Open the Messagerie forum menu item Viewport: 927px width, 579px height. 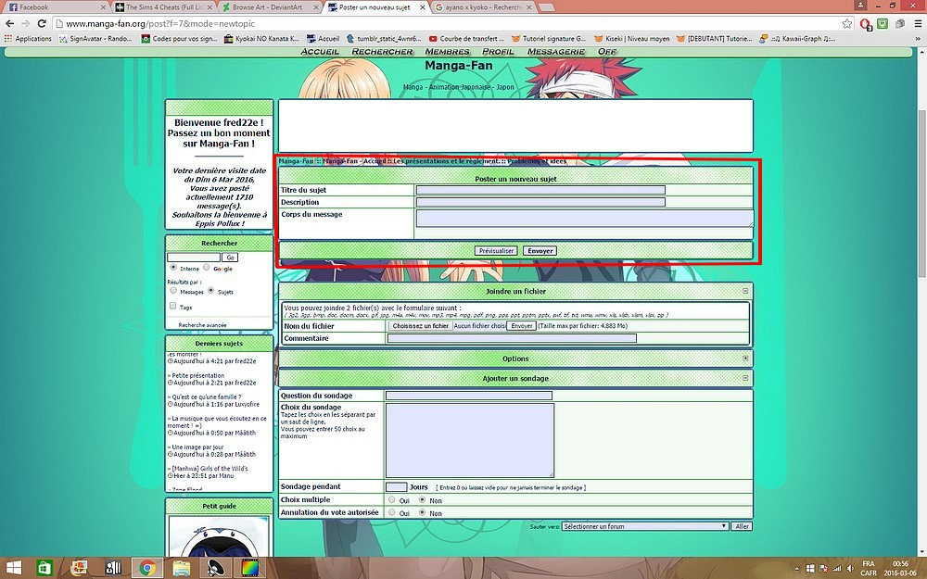555,51
